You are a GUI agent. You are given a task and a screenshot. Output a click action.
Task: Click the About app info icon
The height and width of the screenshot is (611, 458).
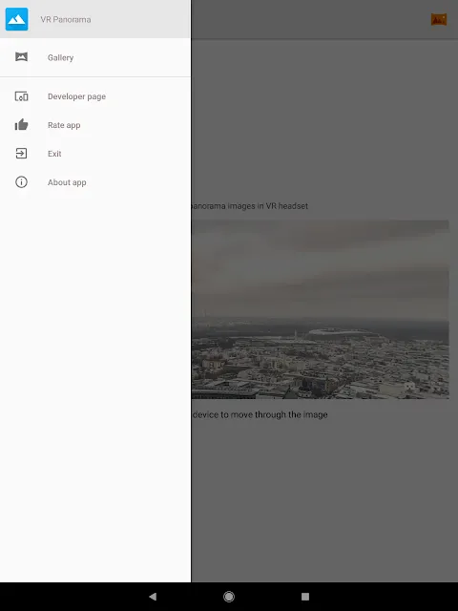[x=21, y=182]
